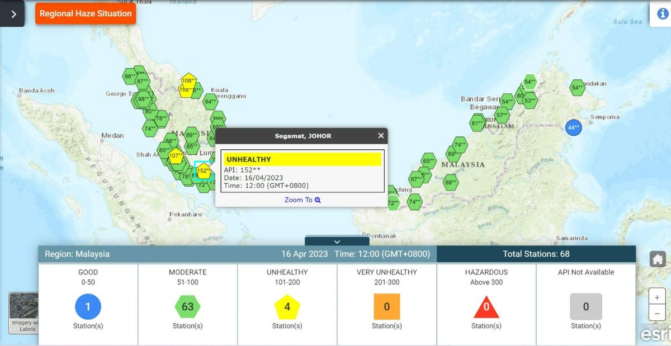Click the green 94 station near Kuala Terengganu
The width and height of the screenshot is (671, 346).
(x=210, y=102)
